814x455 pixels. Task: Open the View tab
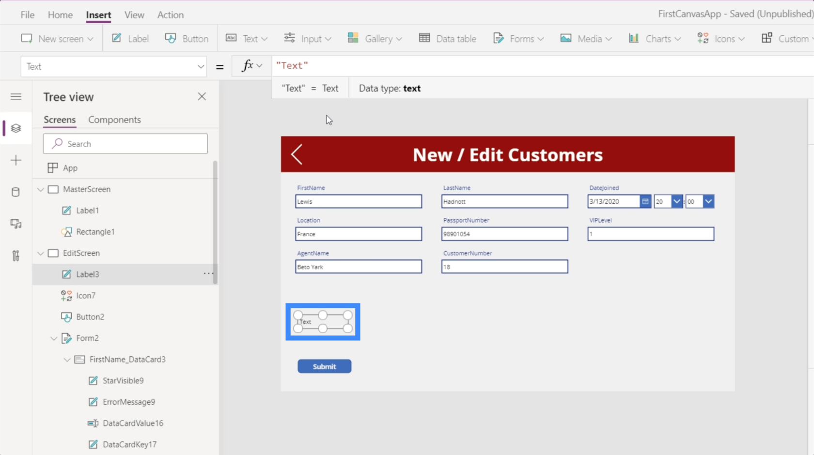pos(134,15)
